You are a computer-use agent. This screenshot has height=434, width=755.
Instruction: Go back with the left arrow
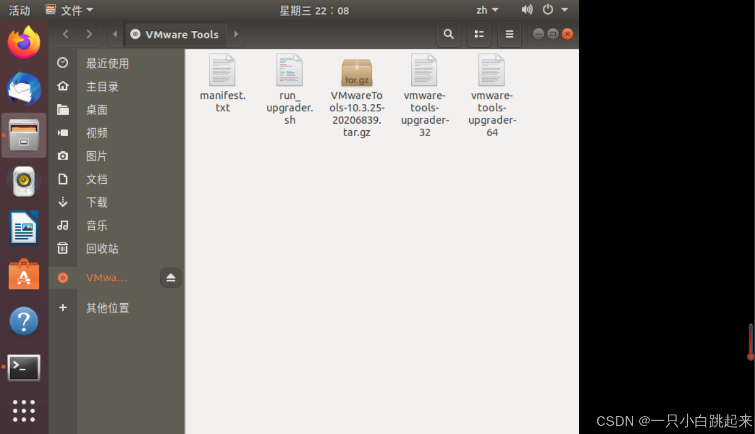point(65,34)
